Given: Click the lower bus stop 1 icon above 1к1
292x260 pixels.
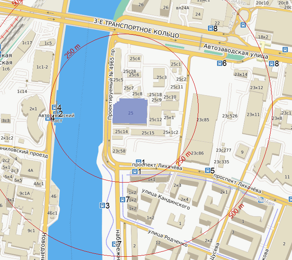Looking at the screenshot, I should 135,171.
